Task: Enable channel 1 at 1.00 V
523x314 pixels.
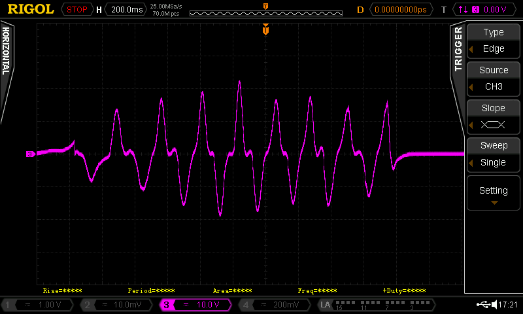Action: click(x=37, y=305)
